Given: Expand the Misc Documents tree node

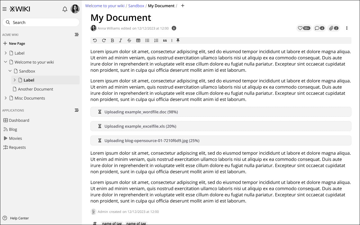Looking at the screenshot, I should [6, 98].
